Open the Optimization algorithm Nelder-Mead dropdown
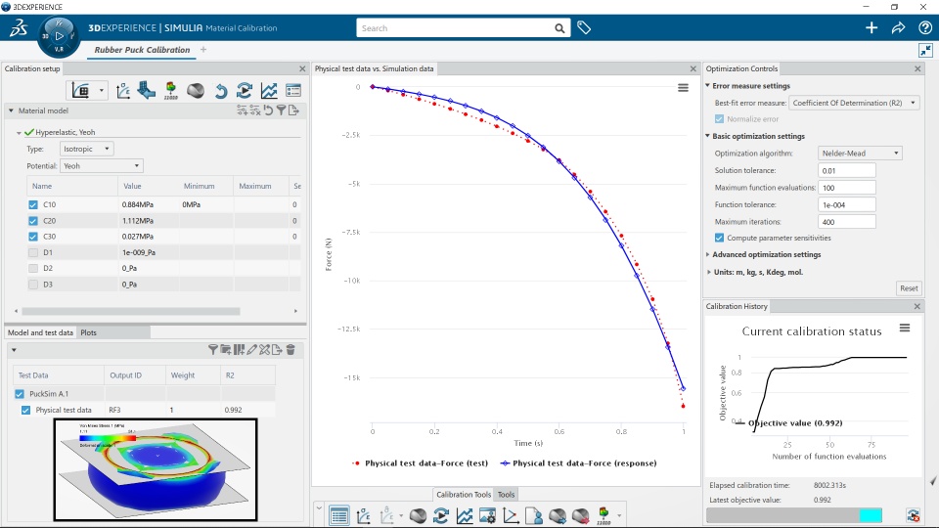 coord(860,154)
